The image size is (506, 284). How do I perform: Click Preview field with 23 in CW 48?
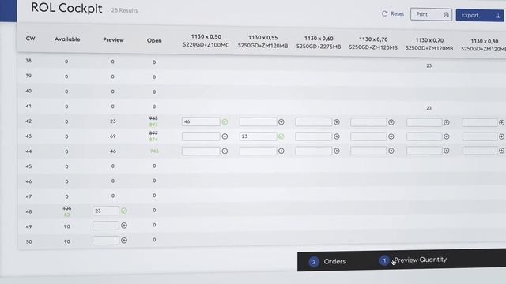(x=106, y=211)
